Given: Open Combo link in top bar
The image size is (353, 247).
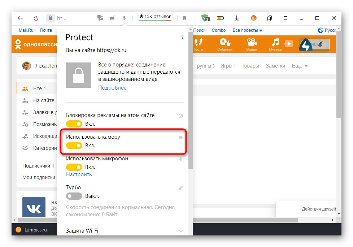Looking at the screenshot, I should [219, 30].
